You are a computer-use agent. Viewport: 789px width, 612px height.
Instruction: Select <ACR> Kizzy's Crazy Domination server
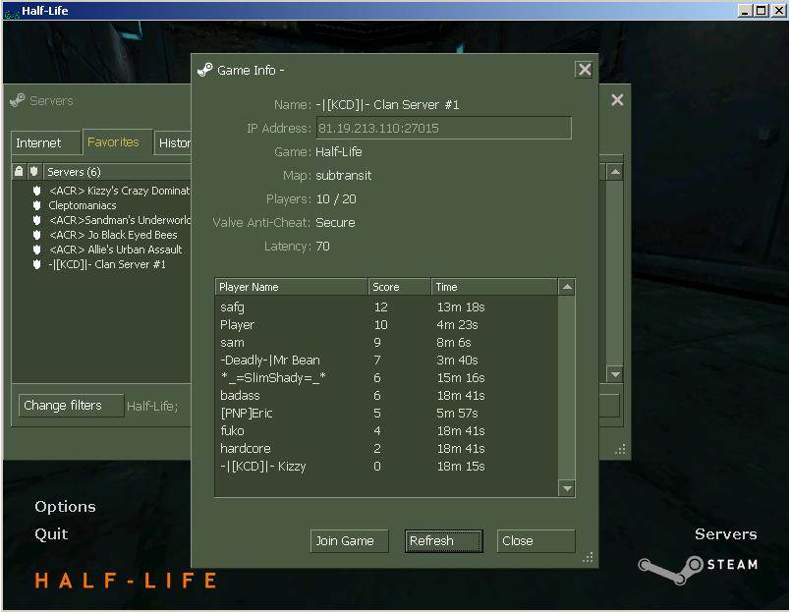coord(120,191)
